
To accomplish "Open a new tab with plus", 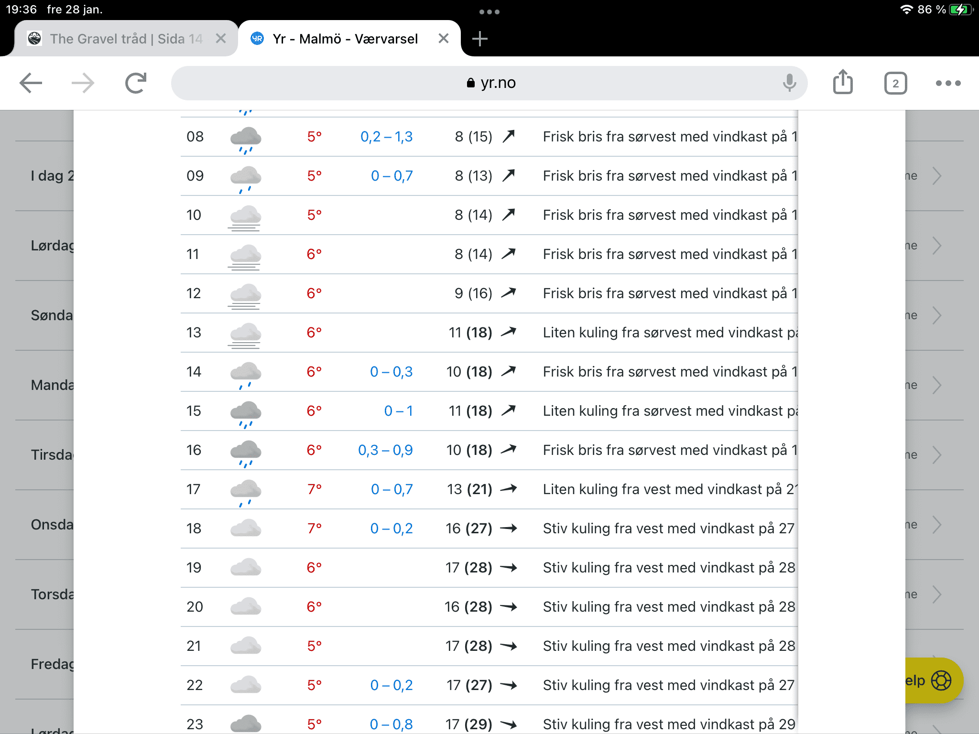I will click(x=479, y=39).
